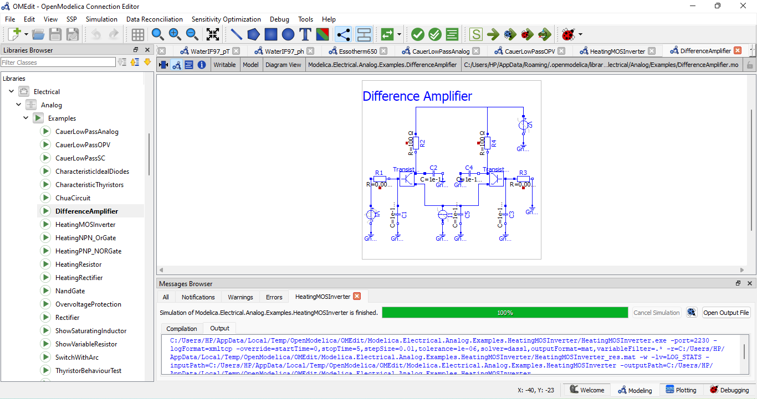
Task: Switch to Diagram View button
Action: click(176, 65)
